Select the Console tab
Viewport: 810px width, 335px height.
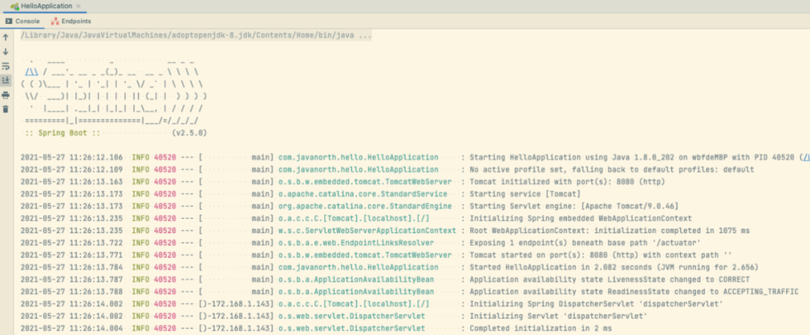[22, 21]
